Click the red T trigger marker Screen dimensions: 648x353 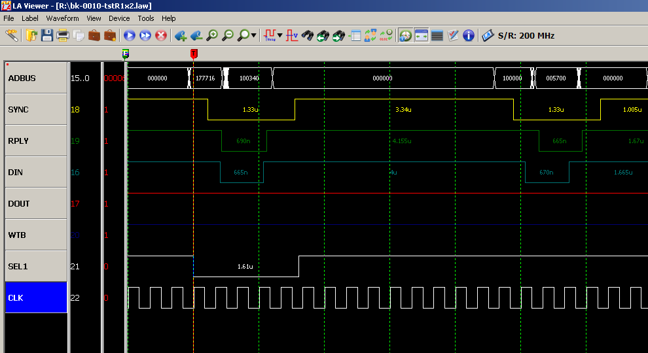click(193, 53)
